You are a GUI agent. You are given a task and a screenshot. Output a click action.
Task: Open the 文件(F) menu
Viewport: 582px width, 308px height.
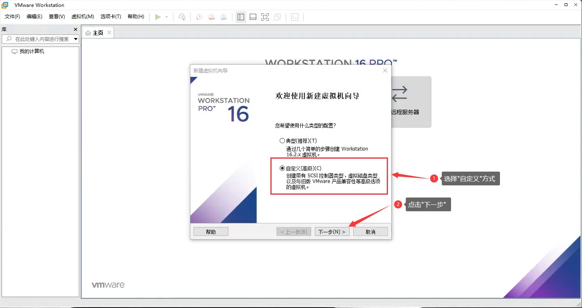(13, 17)
